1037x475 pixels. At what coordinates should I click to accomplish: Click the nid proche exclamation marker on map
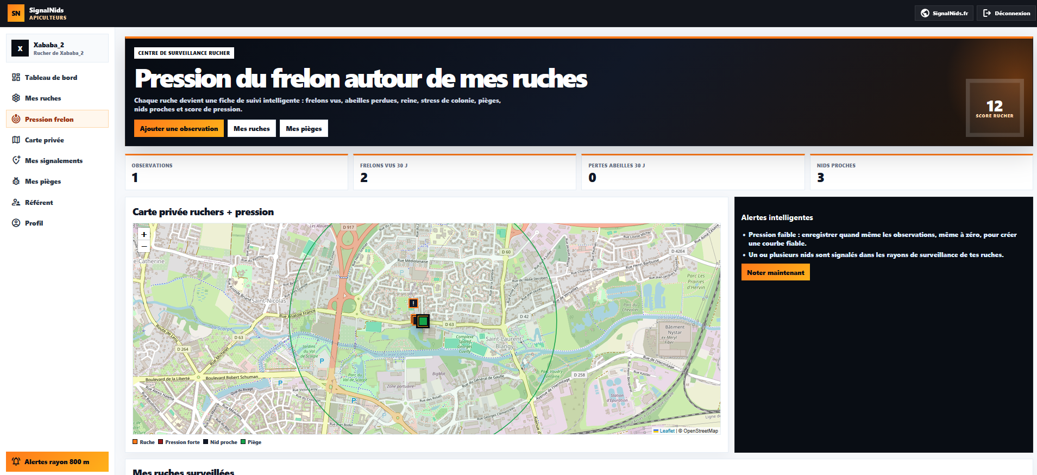click(x=413, y=303)
